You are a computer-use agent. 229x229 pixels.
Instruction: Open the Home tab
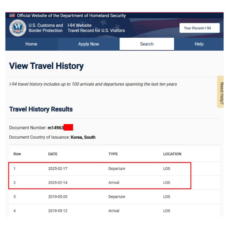tap(31, 44)
